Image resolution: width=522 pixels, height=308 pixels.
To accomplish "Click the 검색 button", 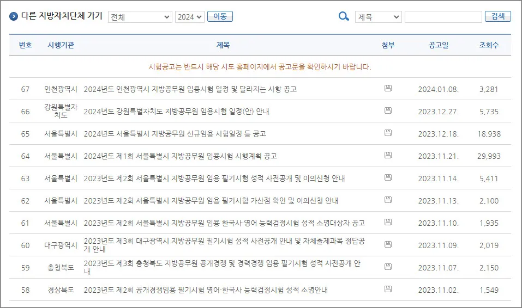I will coord(498,16).
